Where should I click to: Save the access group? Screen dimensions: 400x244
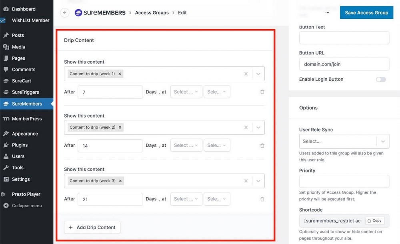[x=366, y=12]
